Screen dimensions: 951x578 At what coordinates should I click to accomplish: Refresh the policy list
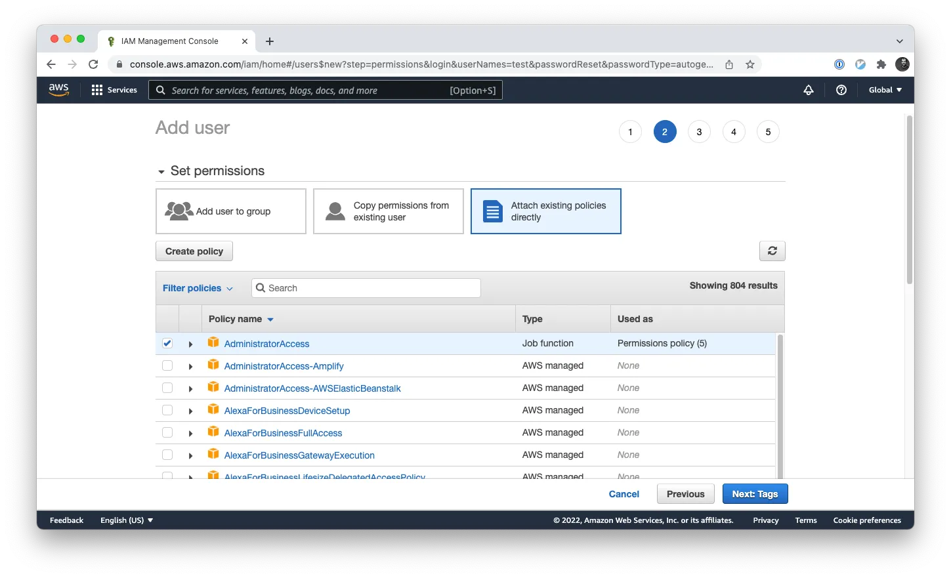coord(772,251)
